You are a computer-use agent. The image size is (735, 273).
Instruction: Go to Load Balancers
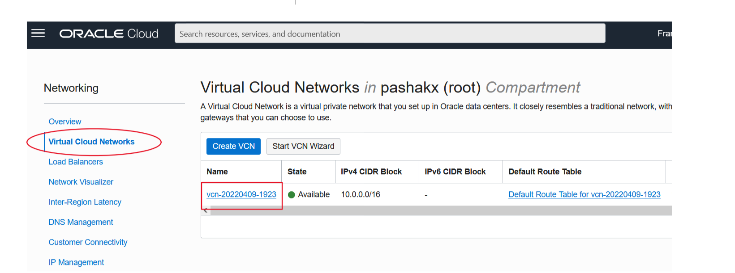(x=76, y=162)
